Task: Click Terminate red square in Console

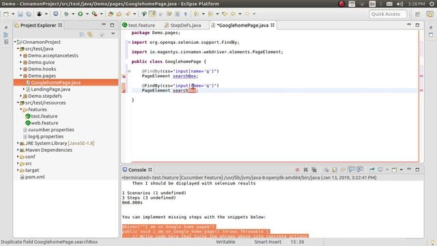Action: tap(298, 170)
